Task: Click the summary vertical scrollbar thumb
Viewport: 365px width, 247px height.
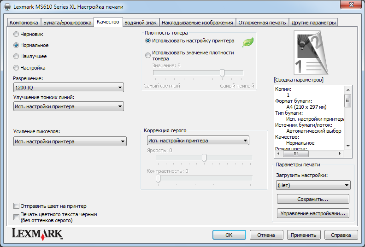Action: [x=348, y=100]
